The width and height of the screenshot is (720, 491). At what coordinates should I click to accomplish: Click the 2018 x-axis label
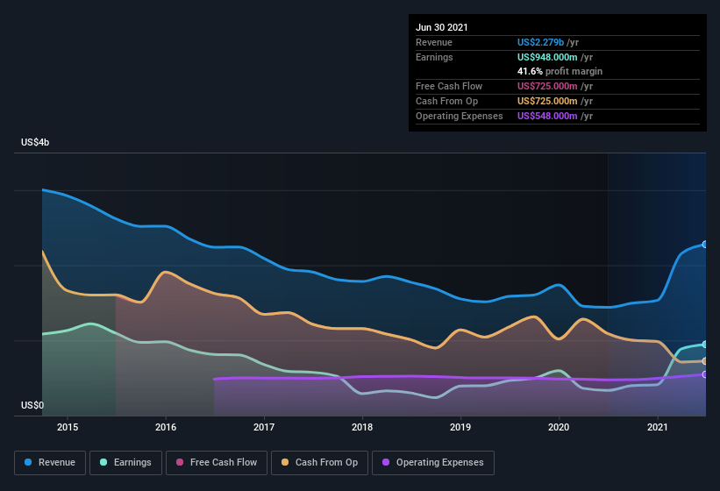pos(362,427)
